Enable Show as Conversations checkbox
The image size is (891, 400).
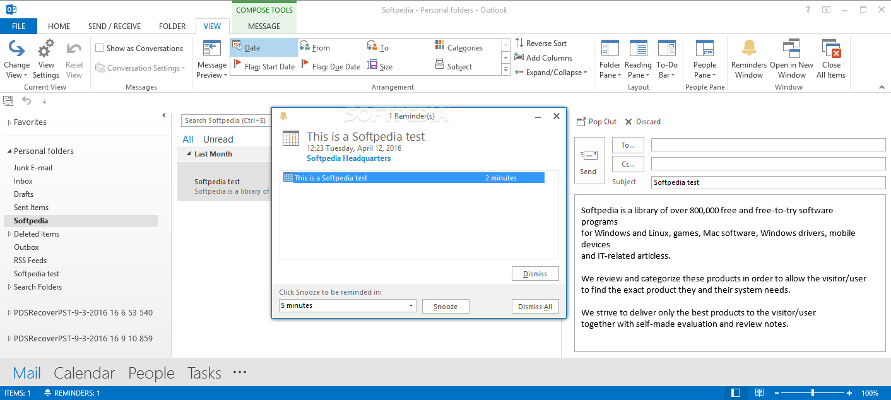[100, 48]
